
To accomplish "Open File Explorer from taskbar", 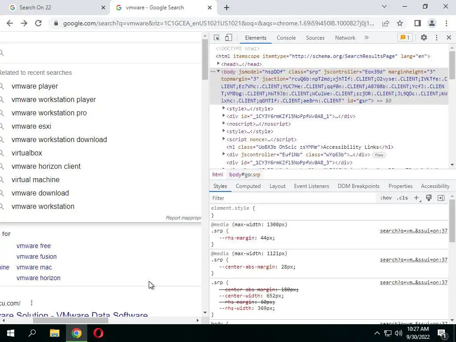I will (54, 333).
